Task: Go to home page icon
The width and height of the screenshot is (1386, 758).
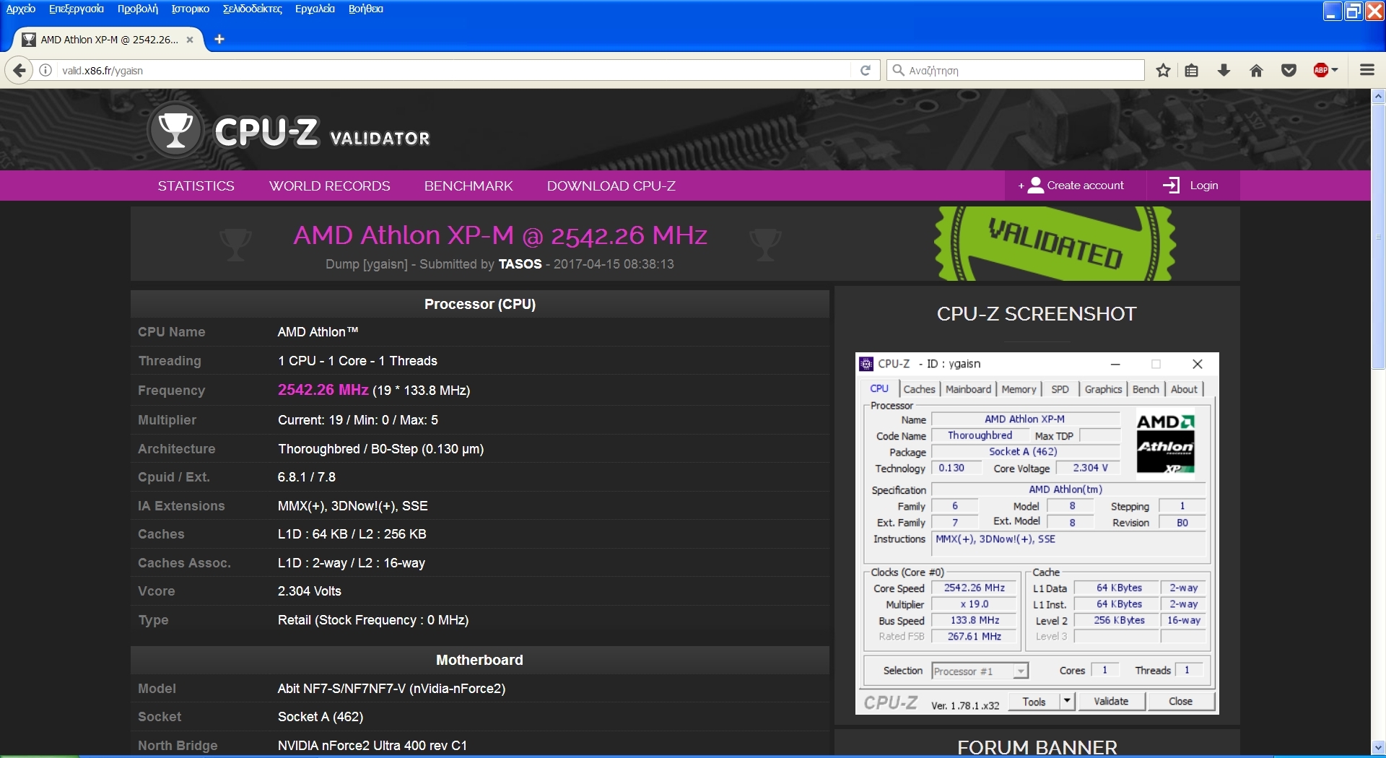Action: 1256,70
